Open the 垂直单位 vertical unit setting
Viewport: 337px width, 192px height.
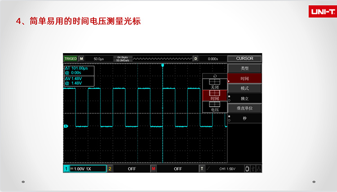pyautogui.click(x=244, y=108)
